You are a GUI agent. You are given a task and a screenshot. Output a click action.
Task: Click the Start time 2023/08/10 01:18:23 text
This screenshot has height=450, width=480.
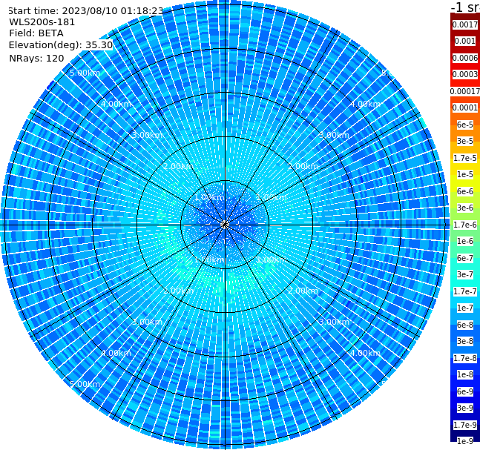(x=85, y=10)
